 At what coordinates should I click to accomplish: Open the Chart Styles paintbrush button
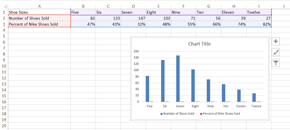[x=275, y=52]
